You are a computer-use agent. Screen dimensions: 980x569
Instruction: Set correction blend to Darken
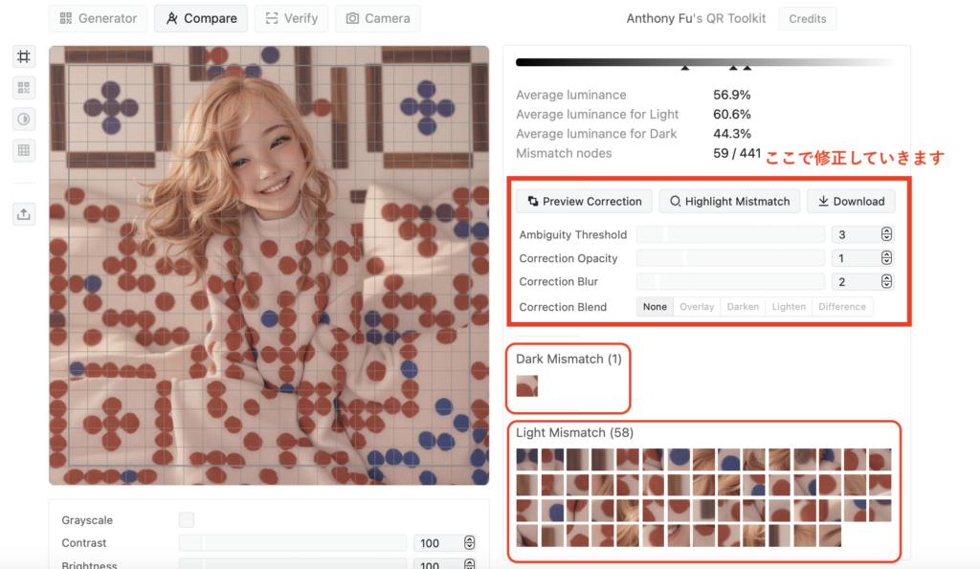(743, 307)
